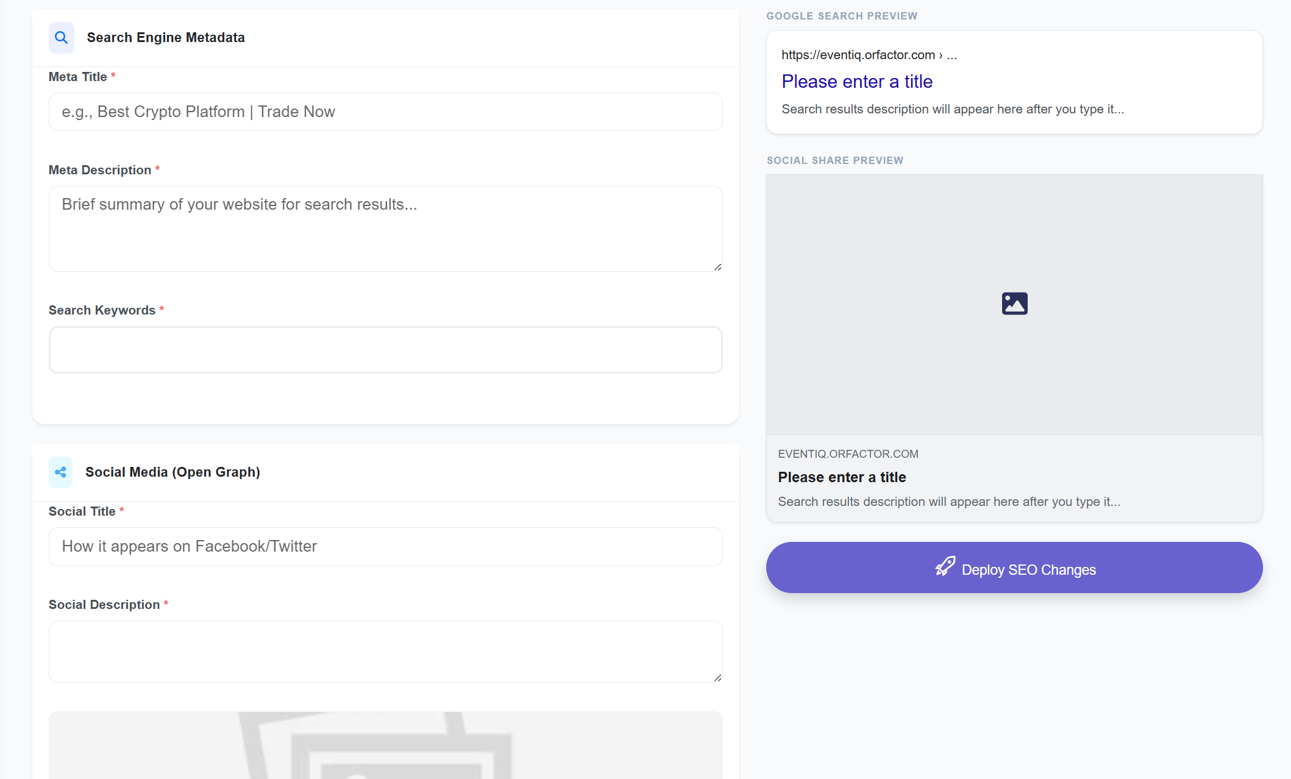Click the Google Search Preview panel heading
Screen dimensions: 1291x779
click(842, 16)
